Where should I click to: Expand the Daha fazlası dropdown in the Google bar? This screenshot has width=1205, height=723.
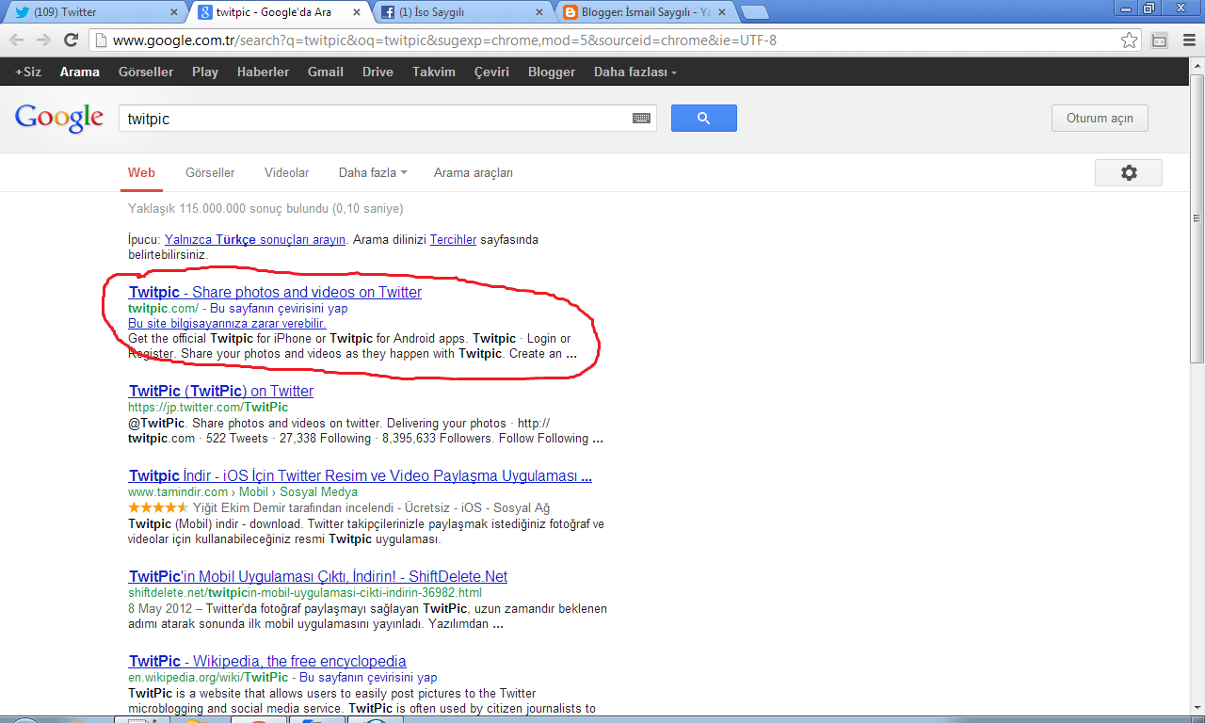pyautogui.click(x=635, y=72)
